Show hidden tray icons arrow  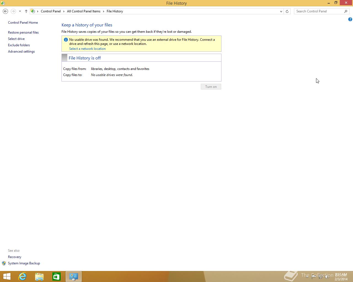(x=307, y=276)
